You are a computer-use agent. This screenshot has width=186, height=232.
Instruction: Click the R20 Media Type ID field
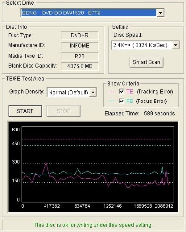(x=79, y=56)
